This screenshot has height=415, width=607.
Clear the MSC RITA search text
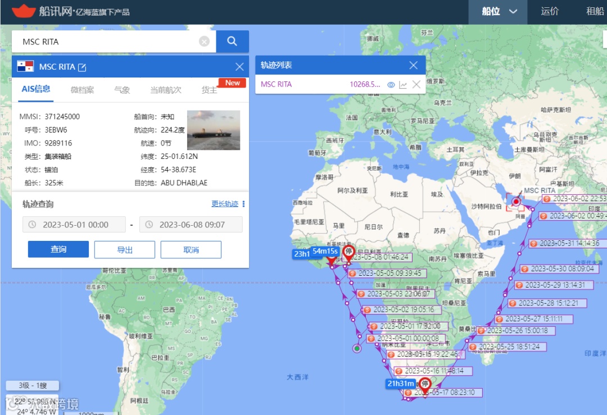click(204, 42)
